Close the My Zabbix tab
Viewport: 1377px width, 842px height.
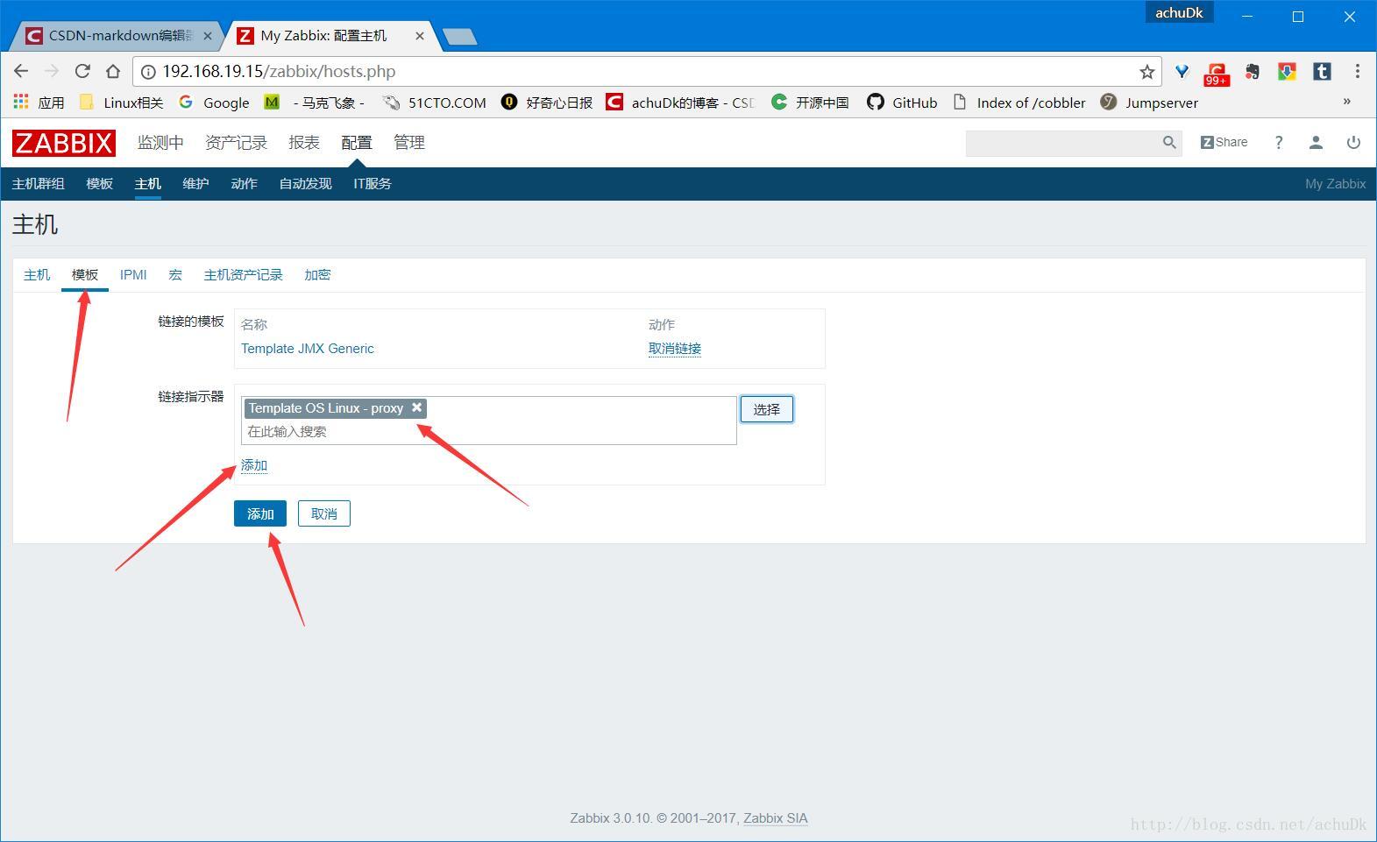pos(420,36)
